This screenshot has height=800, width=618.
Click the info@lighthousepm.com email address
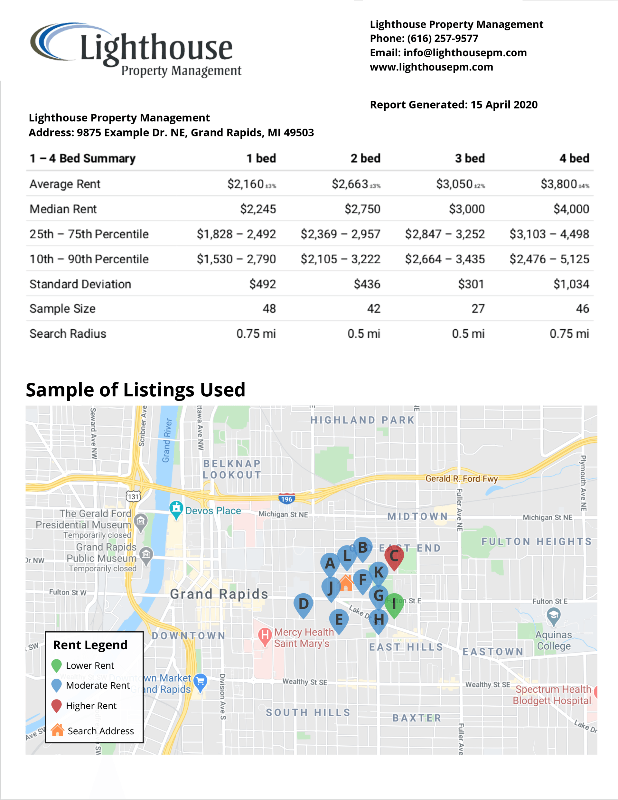pos(448,53)
